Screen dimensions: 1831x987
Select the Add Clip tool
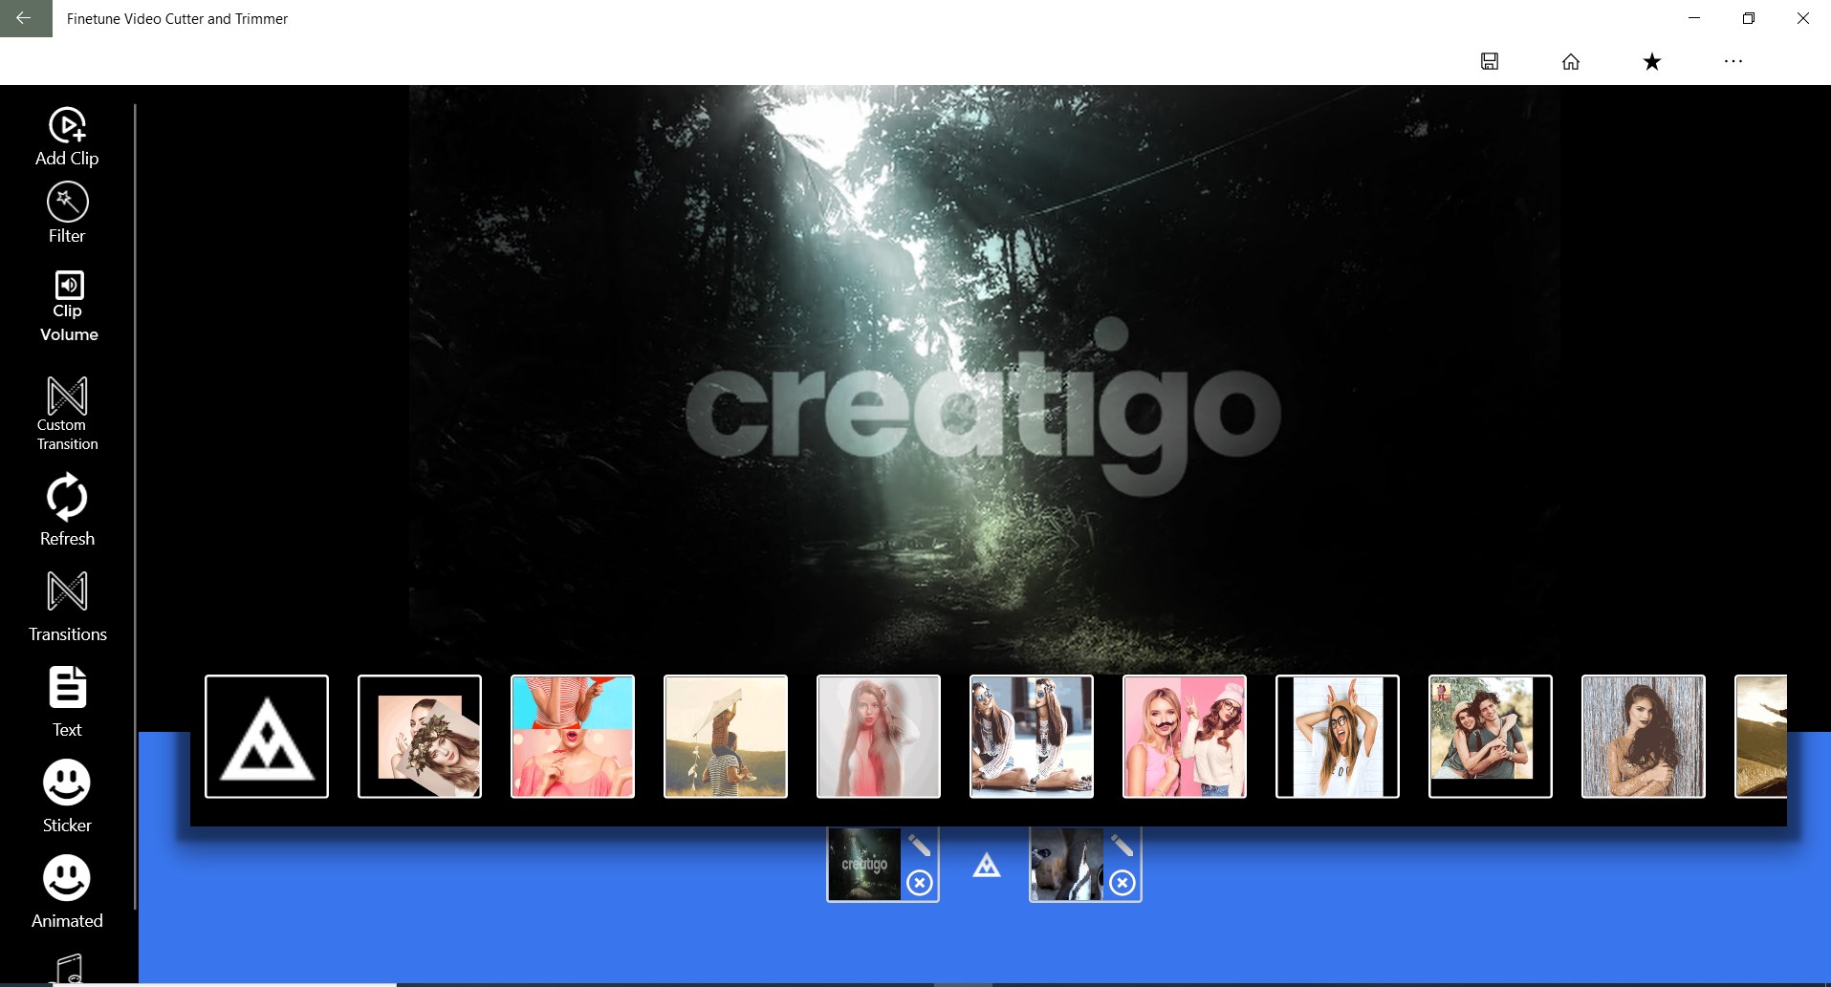click(x=66, y=135)
